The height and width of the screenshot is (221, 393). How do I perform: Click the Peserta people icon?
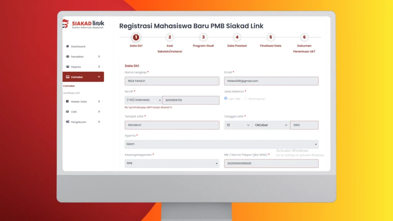click(68, 67)
